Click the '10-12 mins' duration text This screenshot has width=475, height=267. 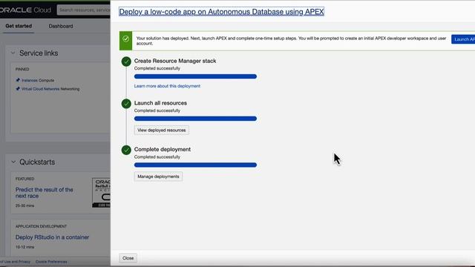click(x=24, y=247)
